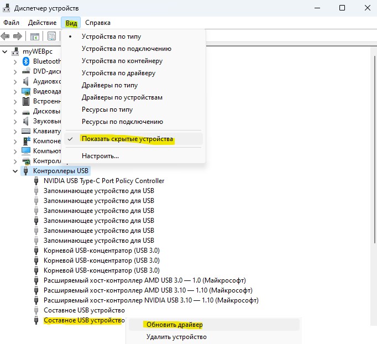Collapse the Контроллеры USB category chevron
The height and width of the screenshot is (344, 377).
pyautogui.click(x=15, y=171)
